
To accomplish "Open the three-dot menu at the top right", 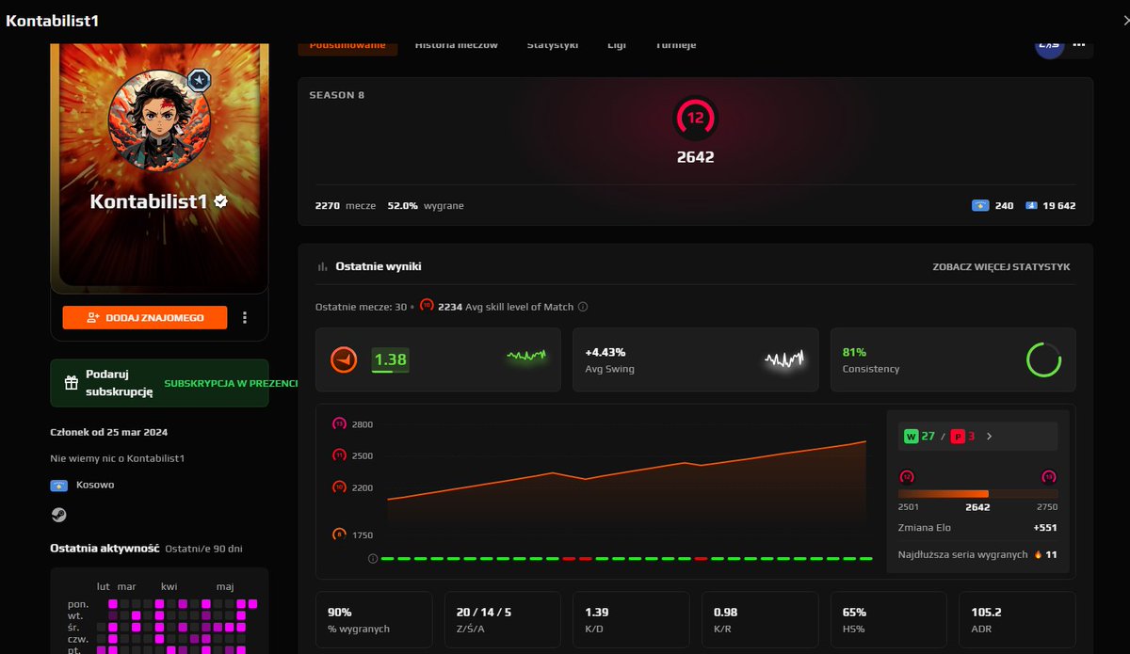I will coord(1079,45).
